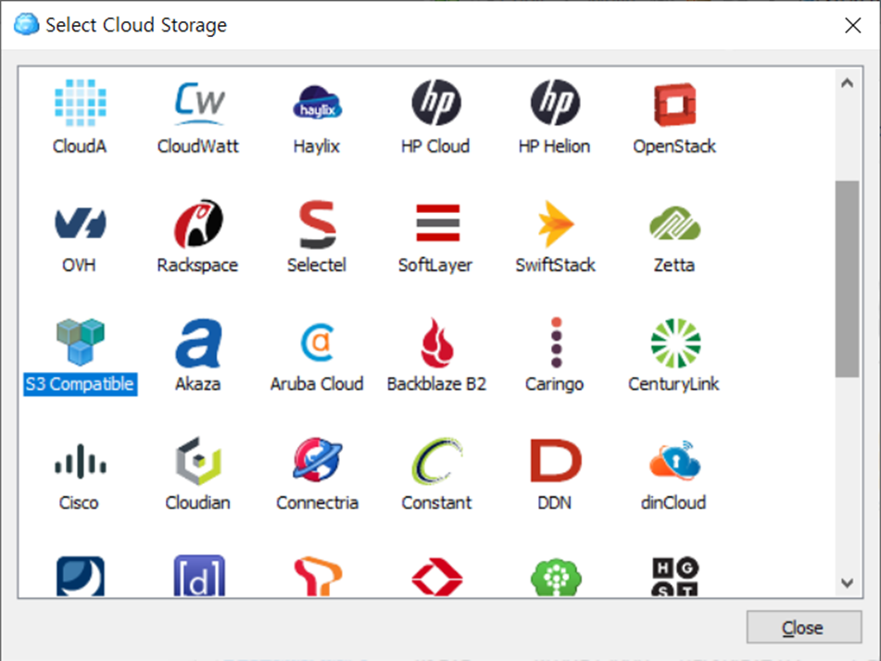Click the CenturyLink label text

click(x=673, y=384)
